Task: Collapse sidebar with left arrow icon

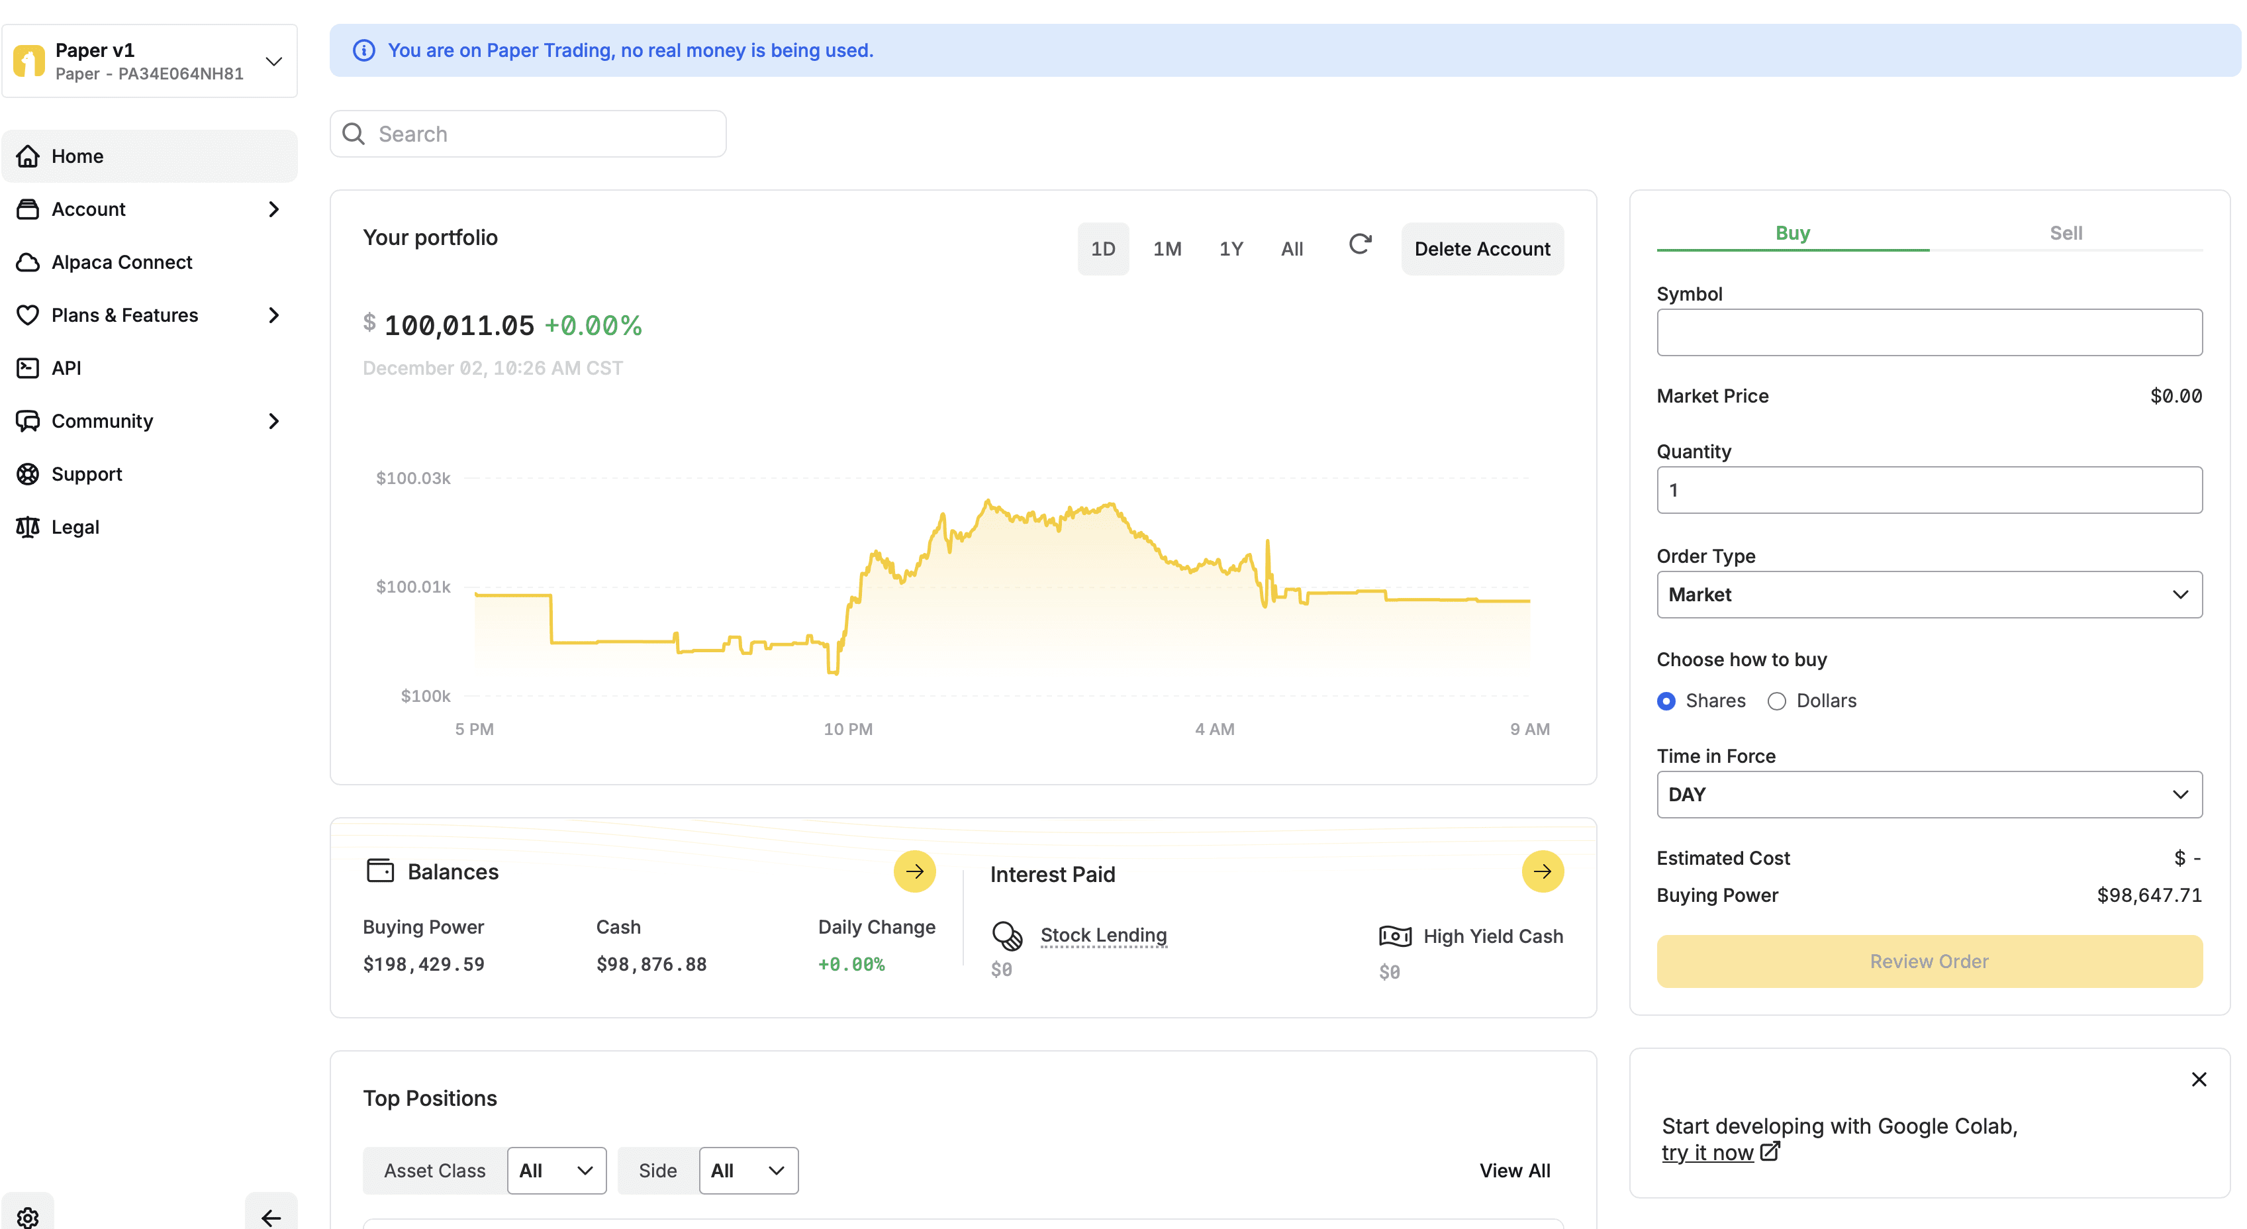Action: click(x=271, y=1217)
